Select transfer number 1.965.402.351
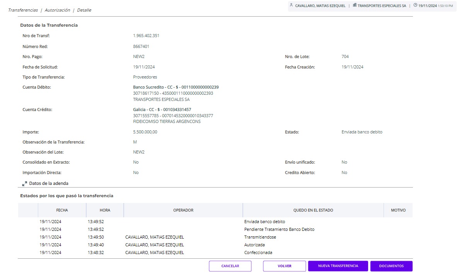457x273 pixels. 146,36
